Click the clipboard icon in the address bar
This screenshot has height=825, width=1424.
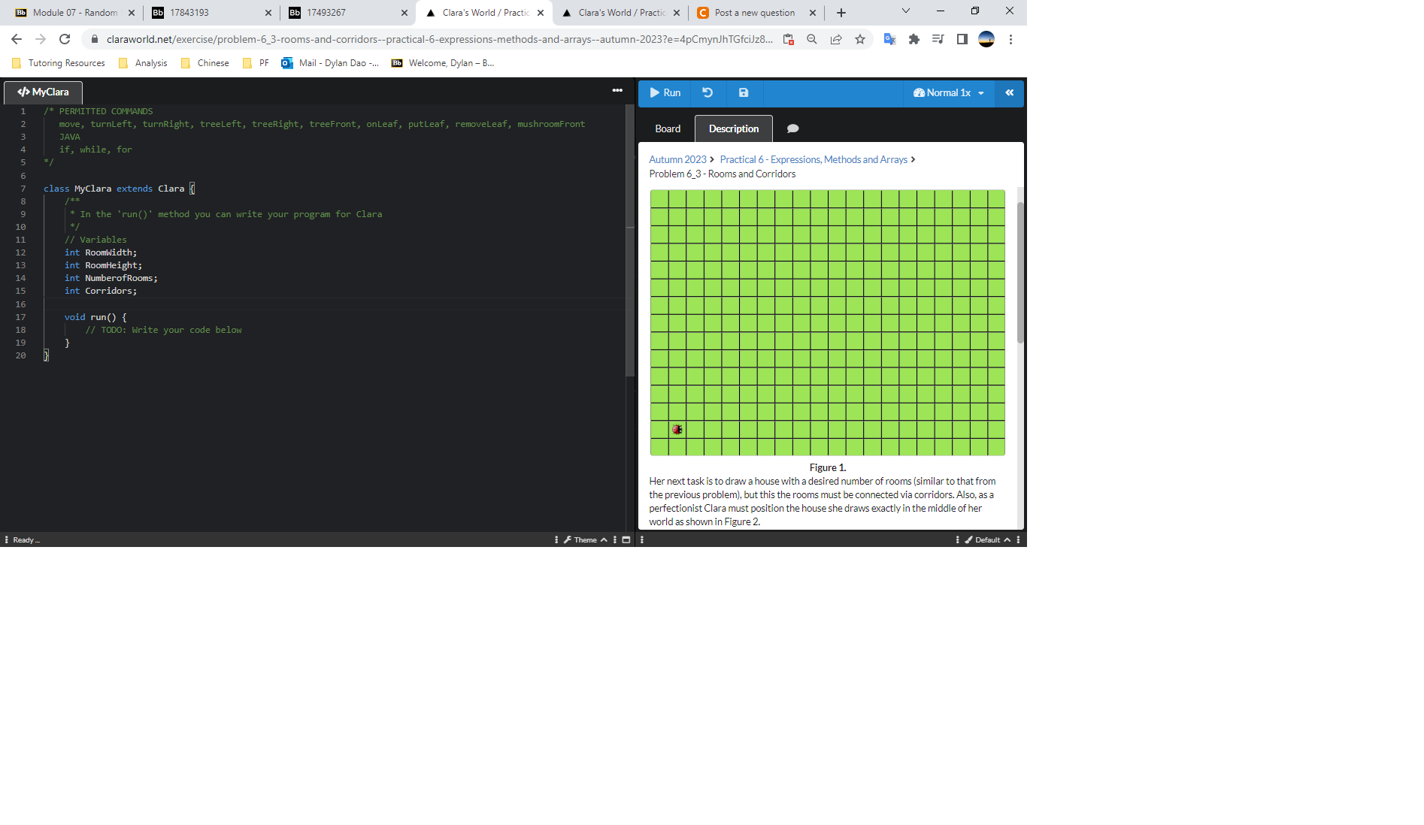click(788, 39)
